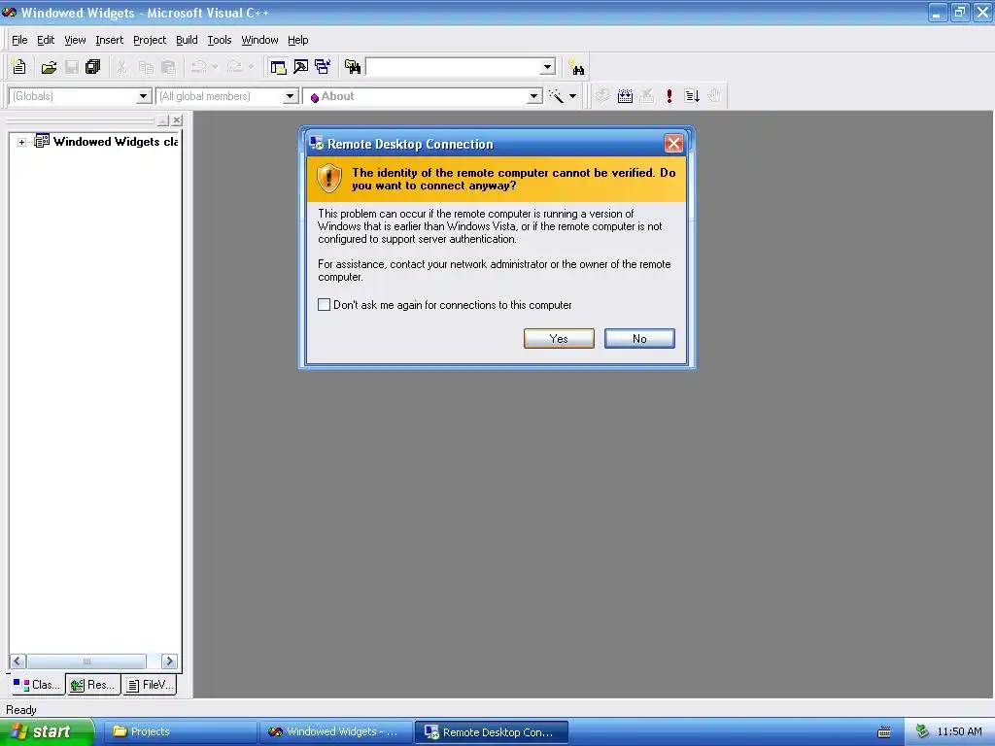The width and height of the screenshot is (995, 746).
Task: Close the Remote Desktop Connection dialog
Action: click(x=673, y=144)
